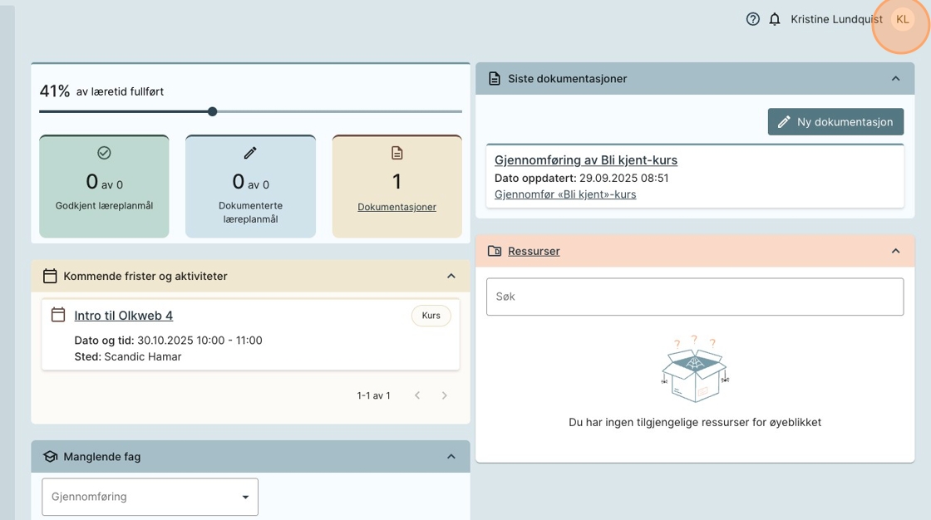This screenshot has height=520, width=931.
Task: Collapse the Manglende fag section
Action: click(x=451, y=456)
